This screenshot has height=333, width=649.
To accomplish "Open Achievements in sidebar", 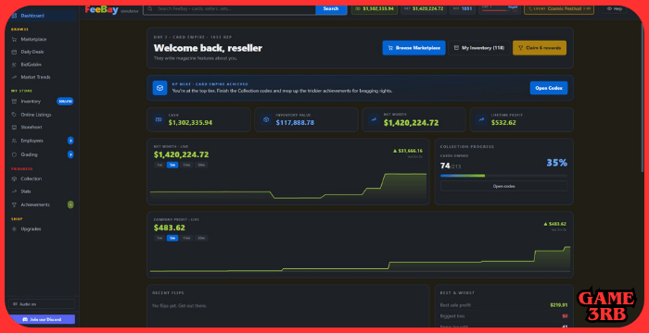I will (42, 204).
